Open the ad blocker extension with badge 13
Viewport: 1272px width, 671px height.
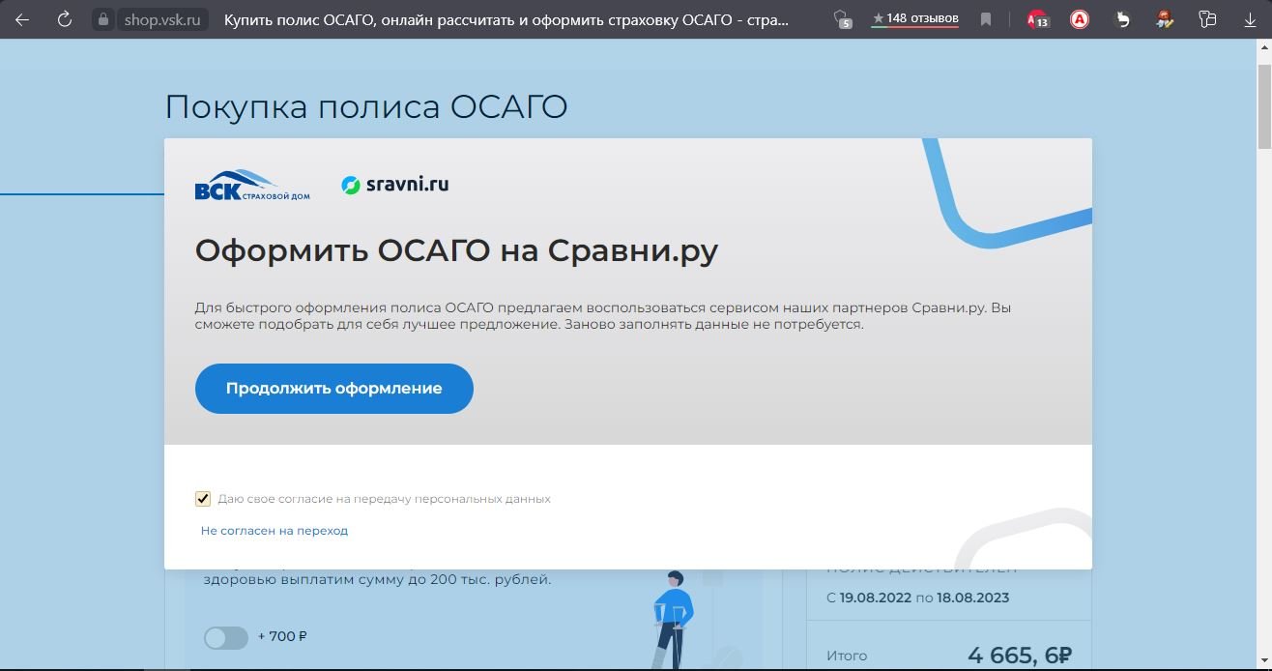[x=1037, y=19]
